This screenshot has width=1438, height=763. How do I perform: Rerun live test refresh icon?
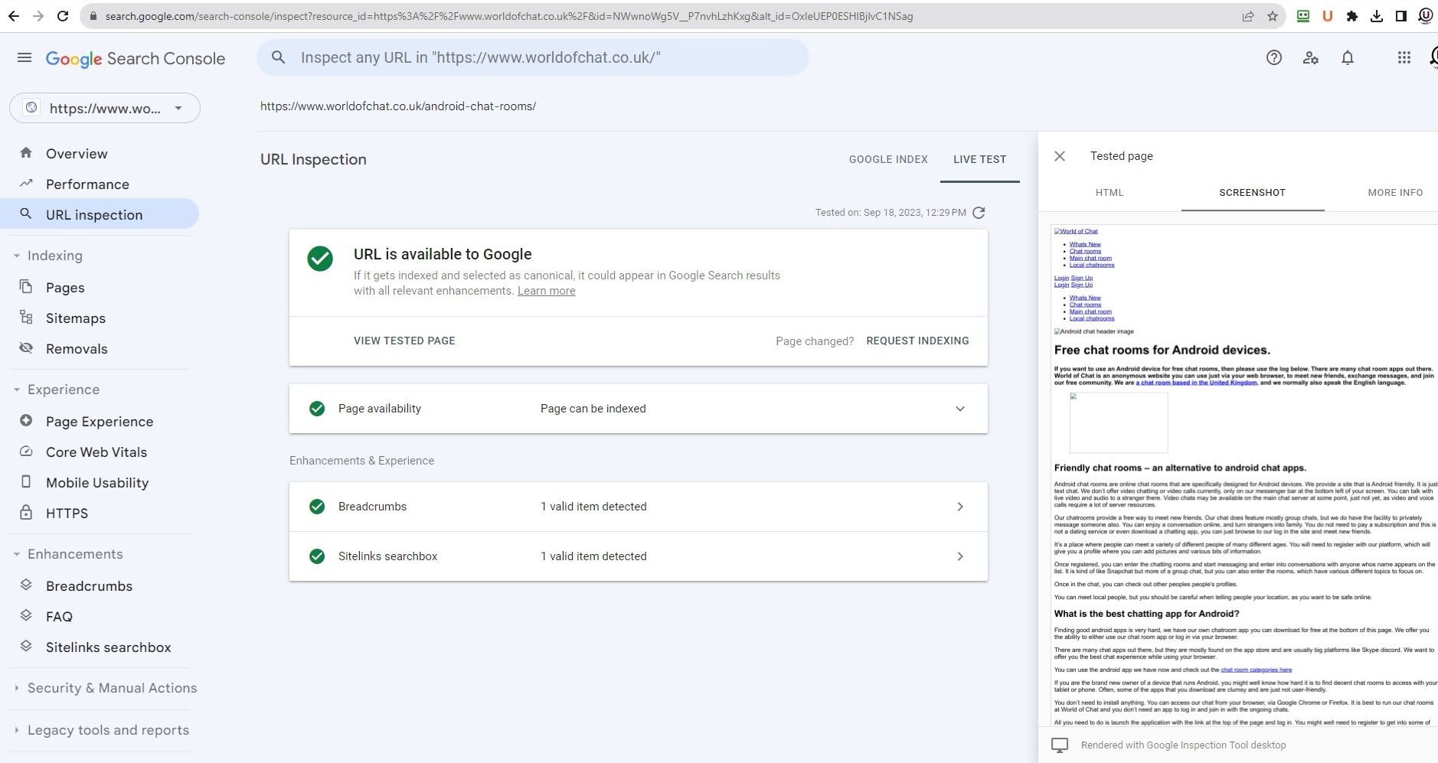point(979,213)
